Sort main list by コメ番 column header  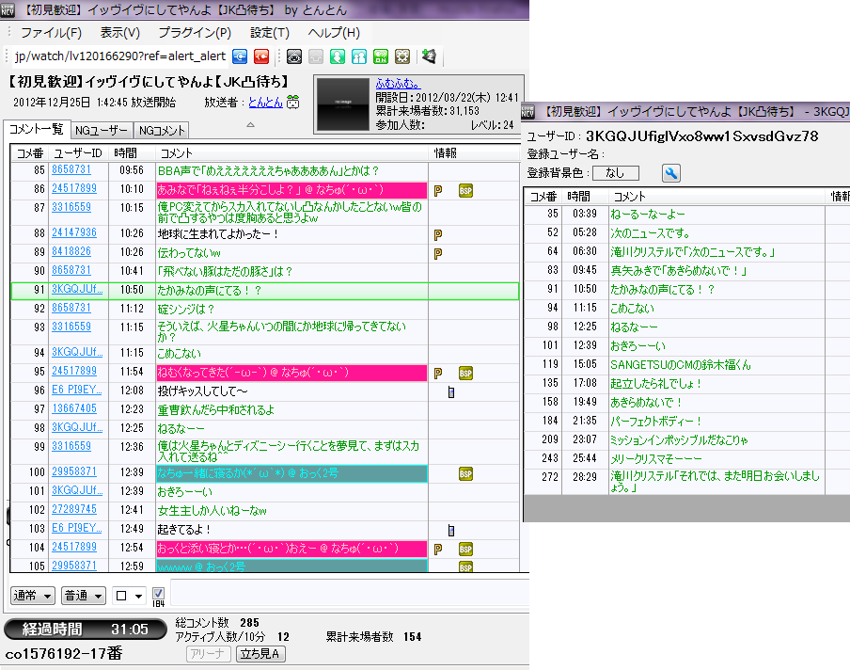click(29, 153)
